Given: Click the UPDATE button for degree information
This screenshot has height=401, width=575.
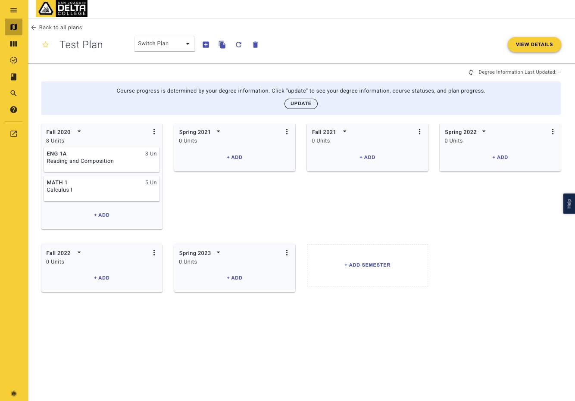Looking at the screenshot, I should [301, 103].
